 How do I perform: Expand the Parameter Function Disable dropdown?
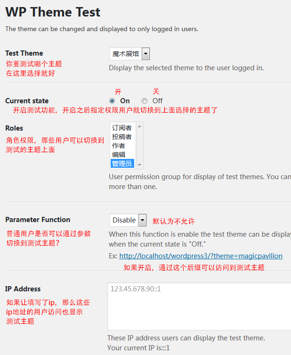[x=128, y=220]
